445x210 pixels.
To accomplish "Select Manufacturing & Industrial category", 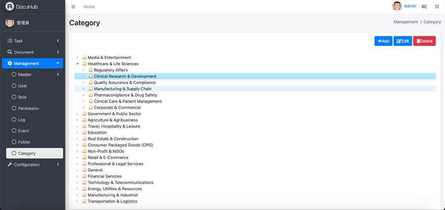I will click(112, 195).
